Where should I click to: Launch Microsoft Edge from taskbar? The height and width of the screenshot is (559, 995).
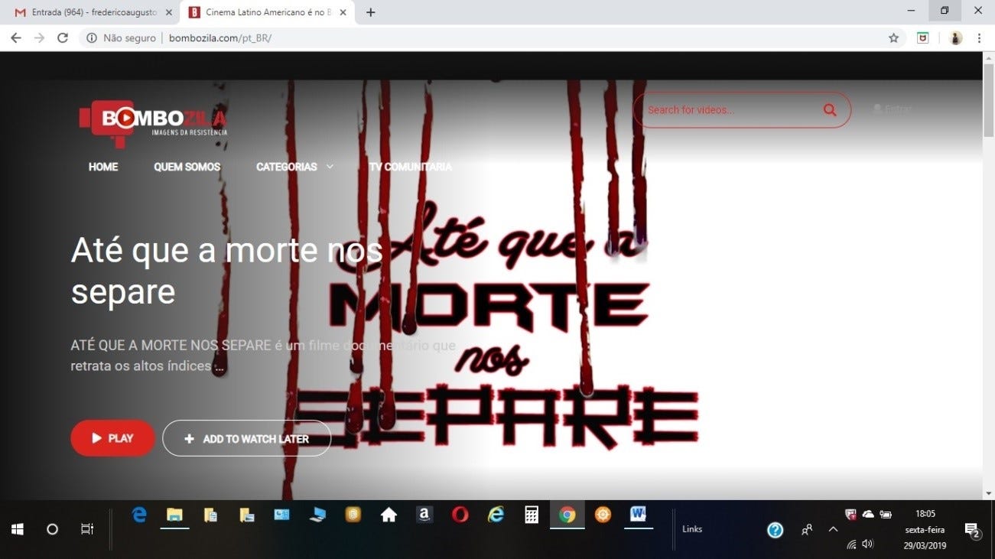click(139, 515)
